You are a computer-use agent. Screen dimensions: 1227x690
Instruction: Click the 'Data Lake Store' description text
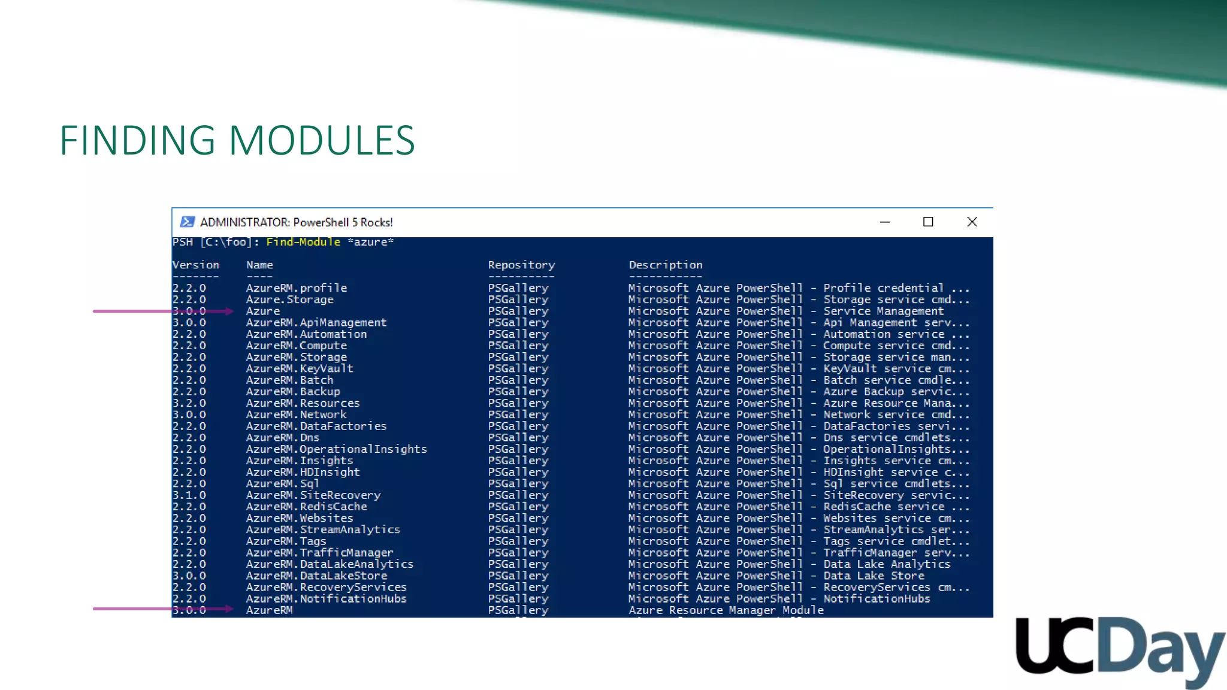pyautogui.click(x=874, y=576)
